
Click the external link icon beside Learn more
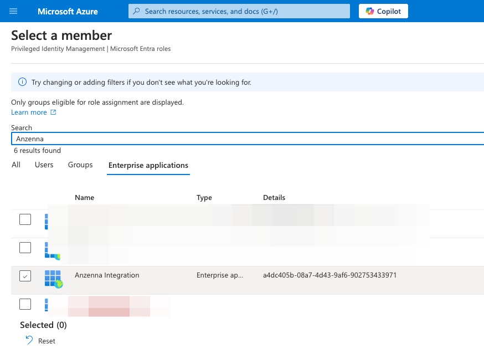(54, 112)
